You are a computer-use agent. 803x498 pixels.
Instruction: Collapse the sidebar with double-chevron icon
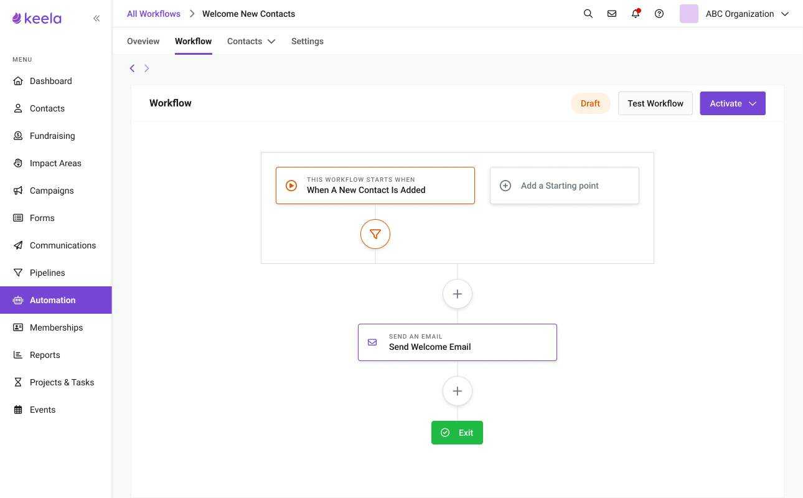96,18
